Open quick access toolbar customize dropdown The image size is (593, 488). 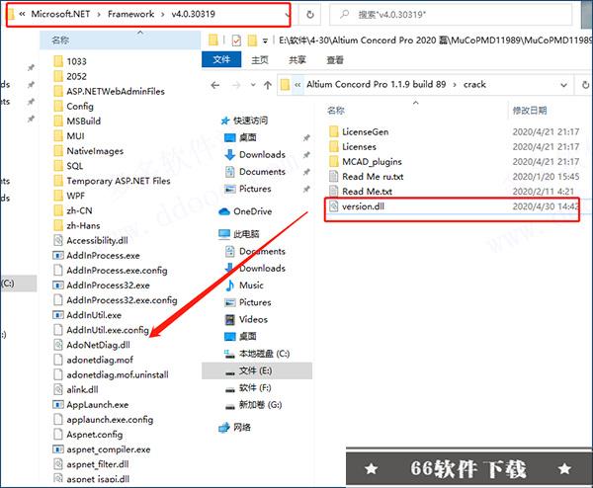click(x=265, y=41)
